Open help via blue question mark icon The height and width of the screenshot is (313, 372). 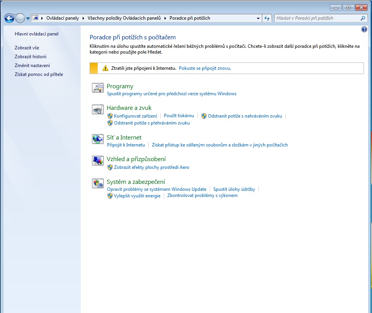pos(364,29)
